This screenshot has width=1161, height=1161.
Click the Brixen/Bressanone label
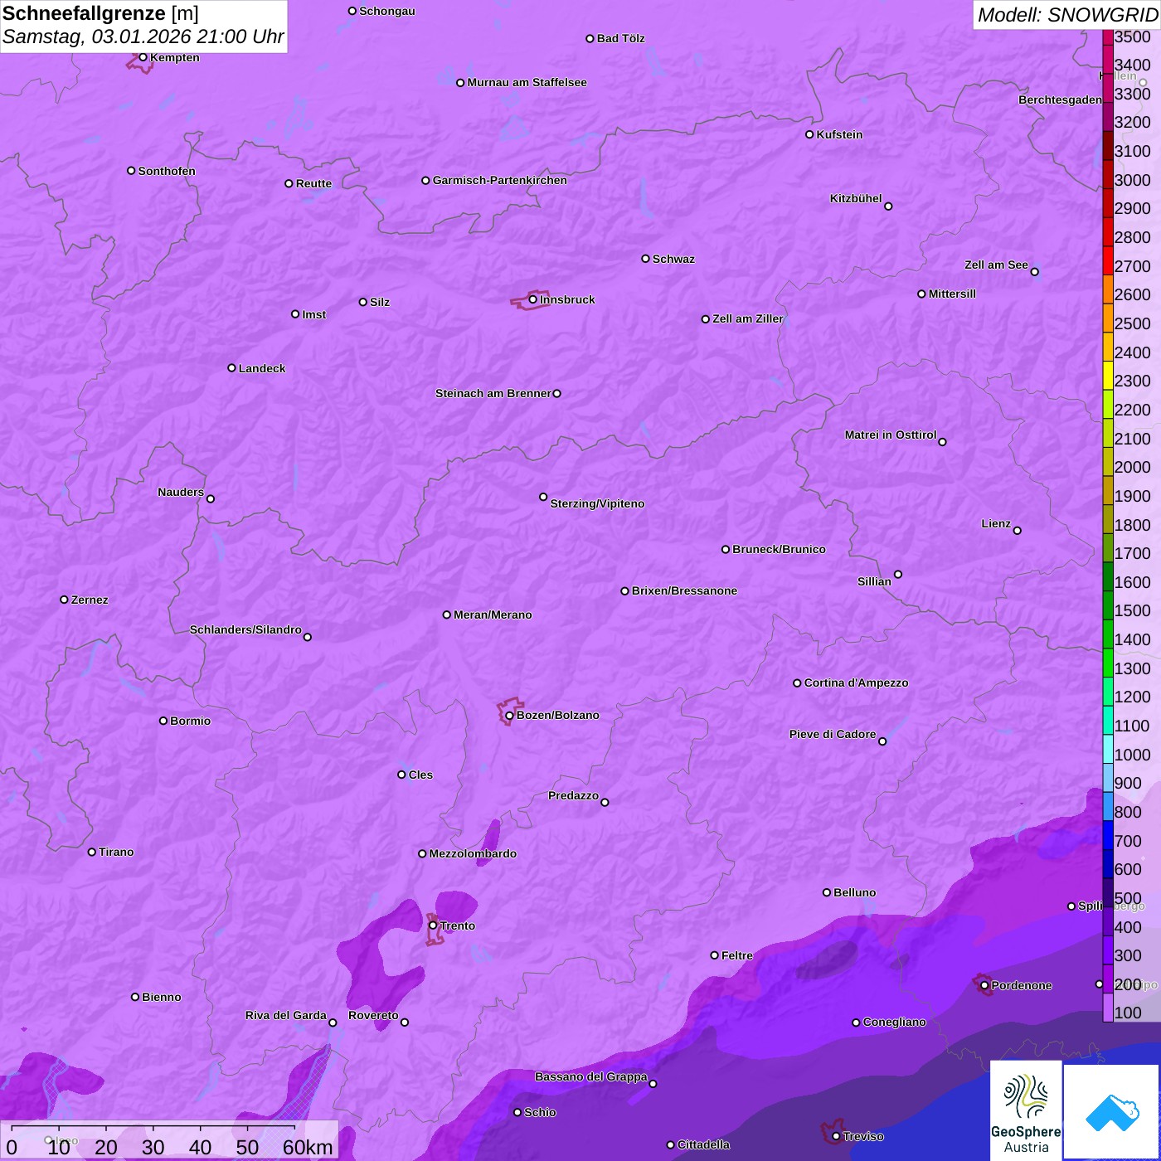684,590
